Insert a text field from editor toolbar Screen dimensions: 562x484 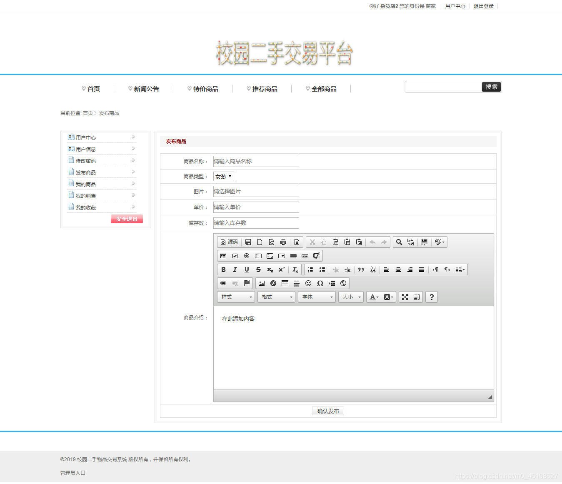[x=258, y=256]
